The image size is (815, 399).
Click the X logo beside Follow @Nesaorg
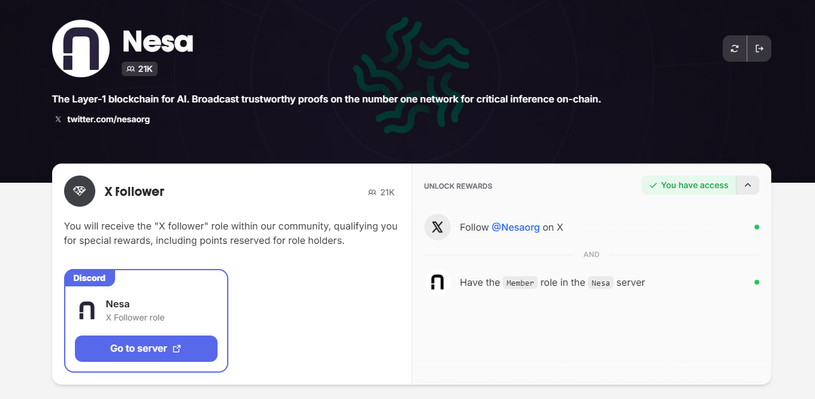click(x=437, y=227)
